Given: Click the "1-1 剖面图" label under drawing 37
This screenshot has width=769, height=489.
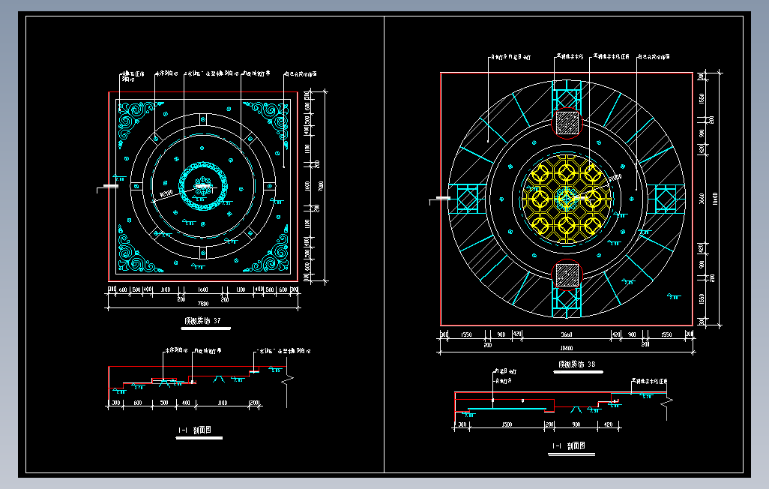Looking at the screenshot, I should click(195, 430).
